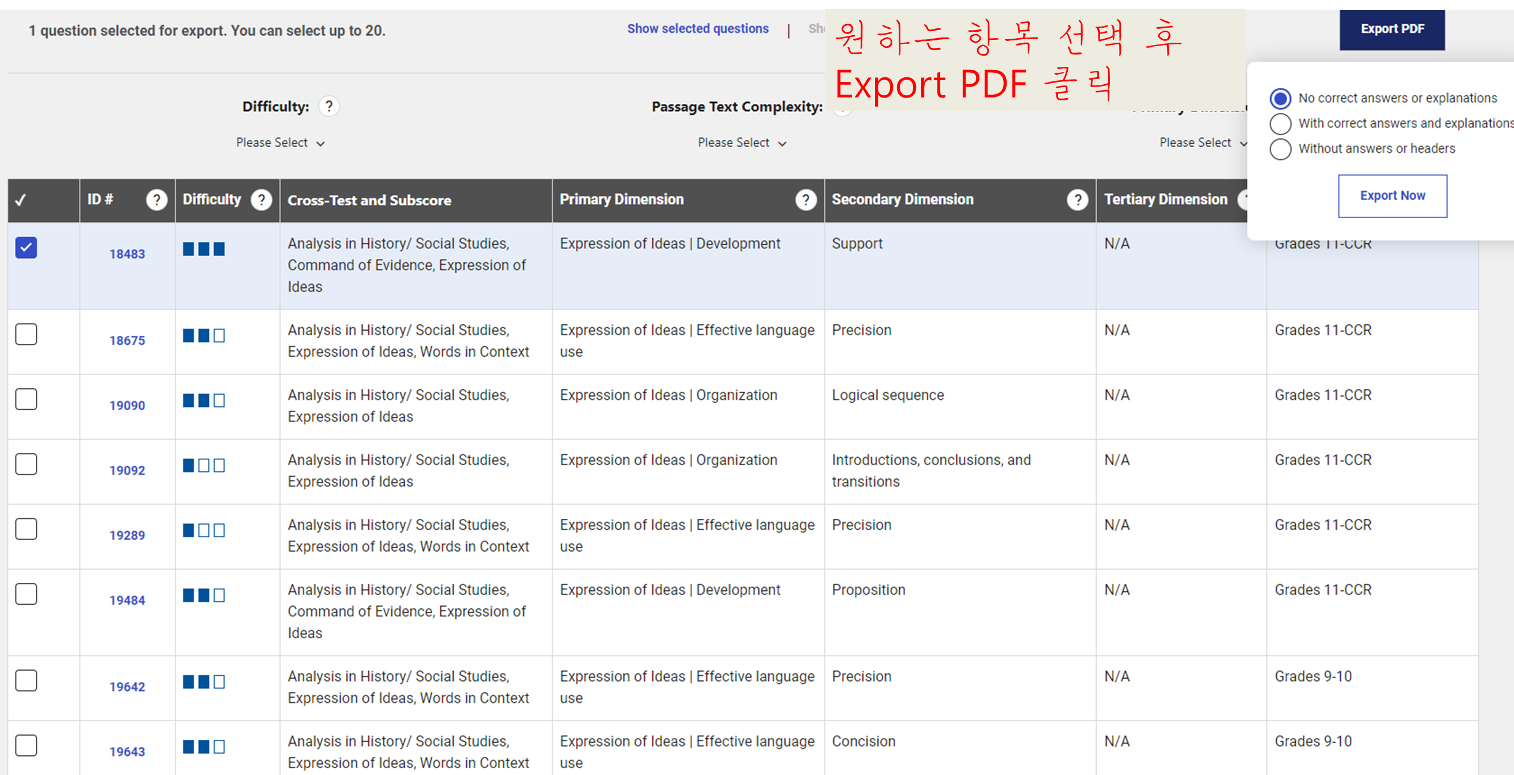Viewport: 1514px width, 775px height.
Task: Uncheck the checkbox for question 18483
Action: pos(26,248)
